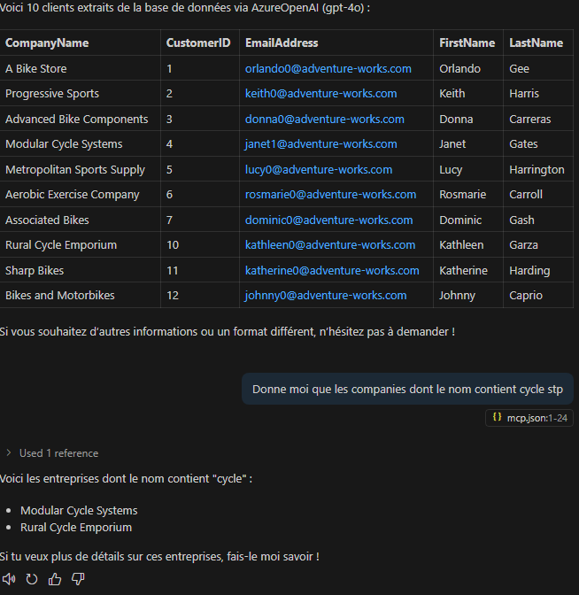The height and width of the screenshot is (595, 579).
Task: Click the read aloud speaker icon
Action: tap(9, 579)
